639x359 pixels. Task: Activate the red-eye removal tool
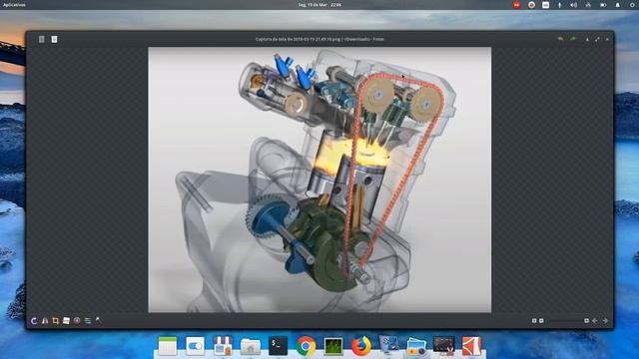pyautogui.click(x=77, y=321)
